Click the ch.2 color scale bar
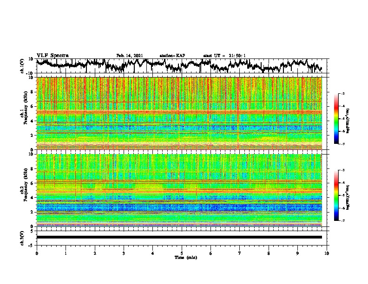Screen dimensions: 368x284 [x=336, y=195]
